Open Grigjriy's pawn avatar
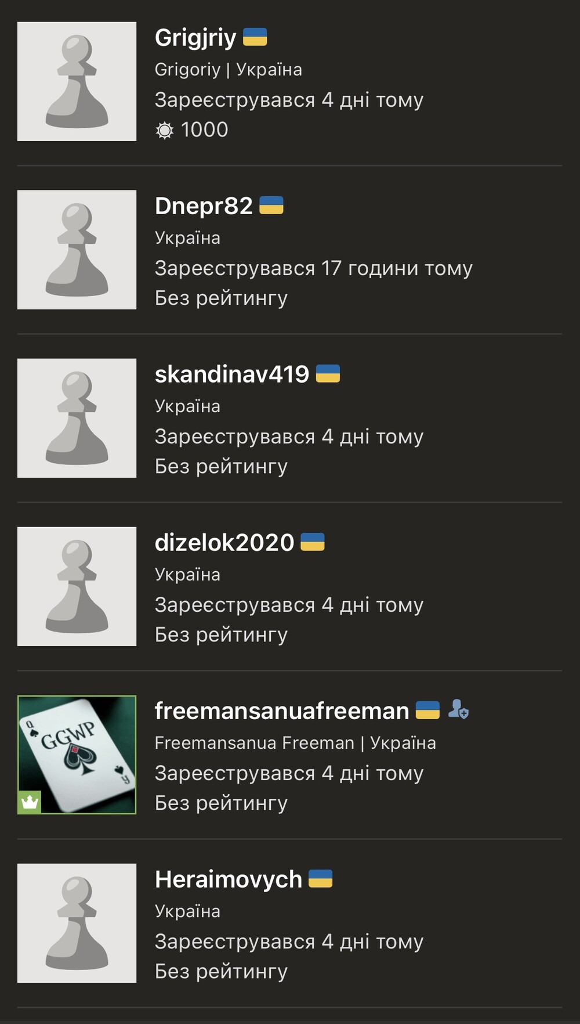 coord(77,81)
